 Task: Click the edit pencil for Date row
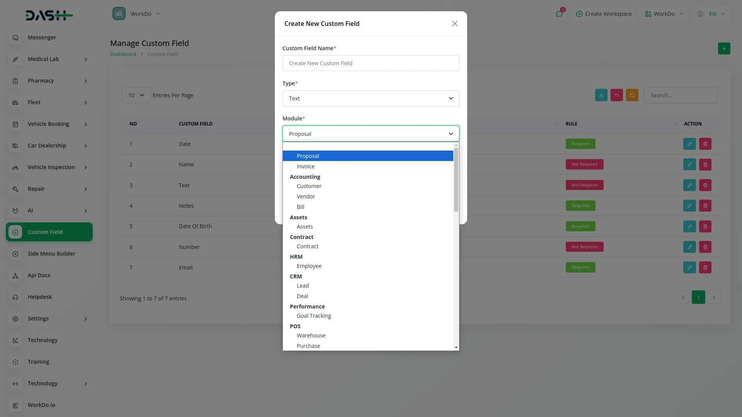[689, 144]
